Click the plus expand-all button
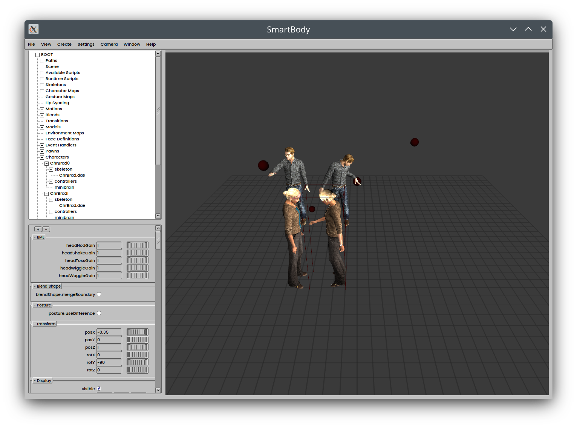 point(38,229)
